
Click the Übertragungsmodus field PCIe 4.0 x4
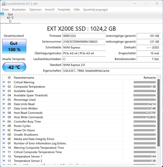click(84, 53)
